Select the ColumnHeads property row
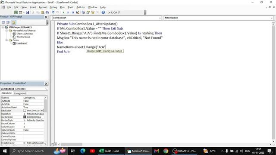Image resolution: width=276 pixels, height=155 pixels. [22, 130]
